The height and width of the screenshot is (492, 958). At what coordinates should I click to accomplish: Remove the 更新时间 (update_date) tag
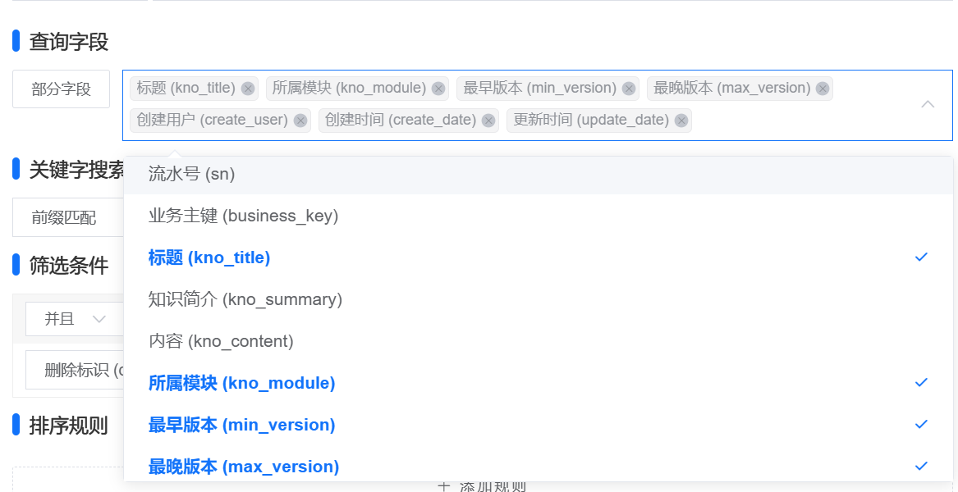pyautogui.click(x=681, y=121)
